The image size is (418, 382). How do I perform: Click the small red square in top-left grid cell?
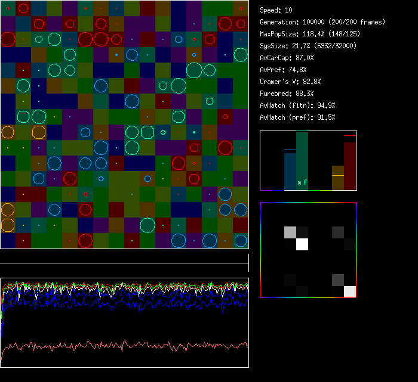[8, 8]
